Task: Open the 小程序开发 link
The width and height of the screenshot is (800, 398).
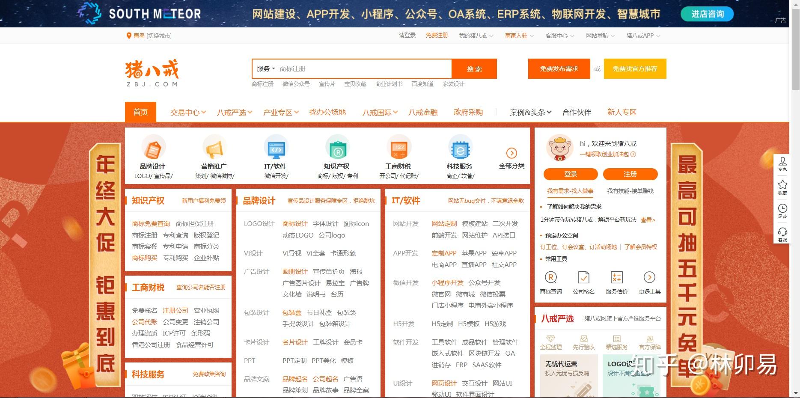Action: (447, 282)
